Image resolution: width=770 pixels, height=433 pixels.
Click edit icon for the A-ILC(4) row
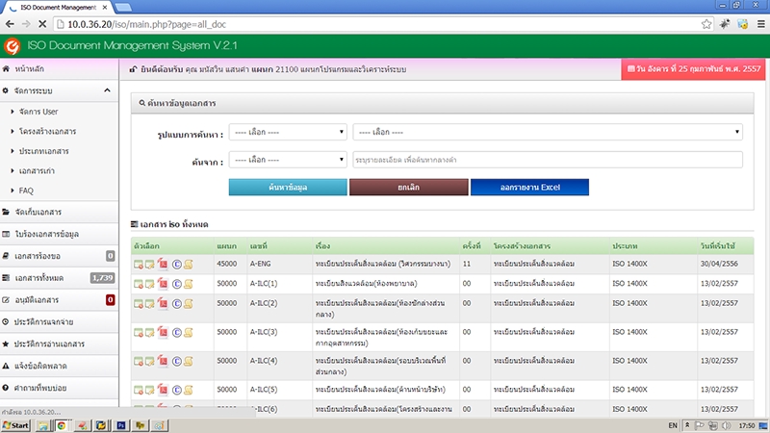150,362
